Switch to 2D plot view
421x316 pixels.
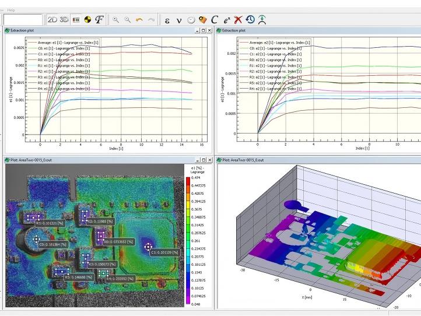pos(52,20)
